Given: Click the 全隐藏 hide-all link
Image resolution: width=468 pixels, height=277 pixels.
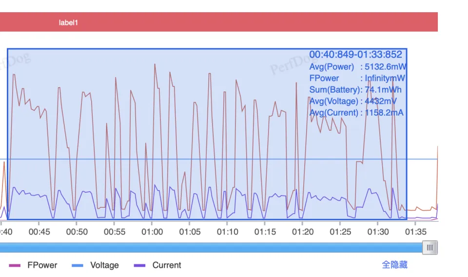Looking at the screenshot, I should [x=394, y=265].
